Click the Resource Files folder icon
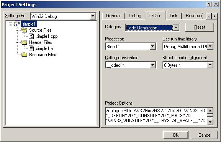Image resolution: width=221 pixels, height=142 pixels. pos(24,55)
